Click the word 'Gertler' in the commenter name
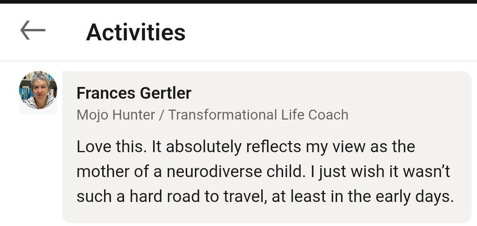This screenshot has width=477, height=226. (x=165, y=93)
